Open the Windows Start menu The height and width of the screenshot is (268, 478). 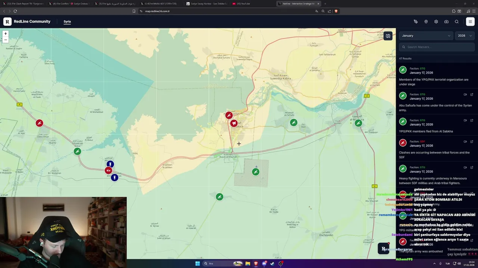pyautogui.click(x=198, y=264)
